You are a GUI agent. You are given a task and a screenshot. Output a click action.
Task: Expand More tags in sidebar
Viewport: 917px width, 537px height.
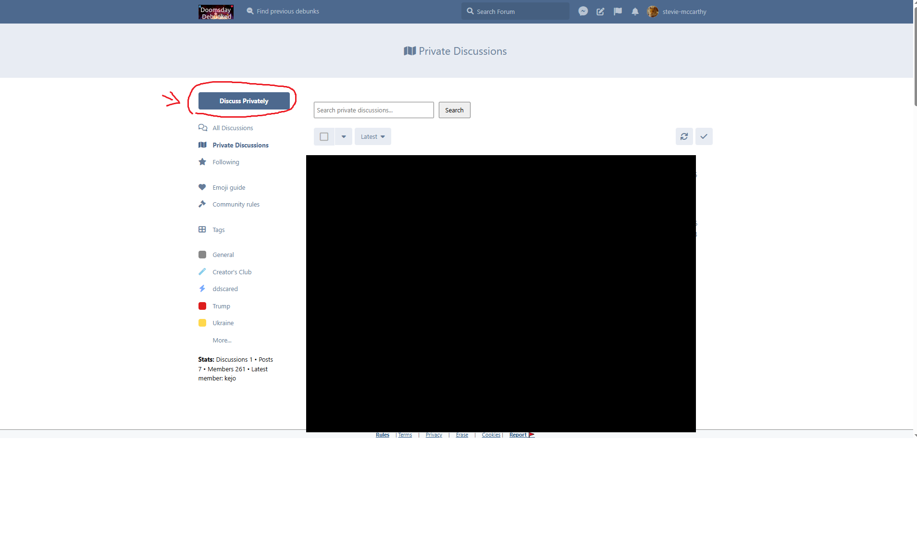[x=222, y=340]
